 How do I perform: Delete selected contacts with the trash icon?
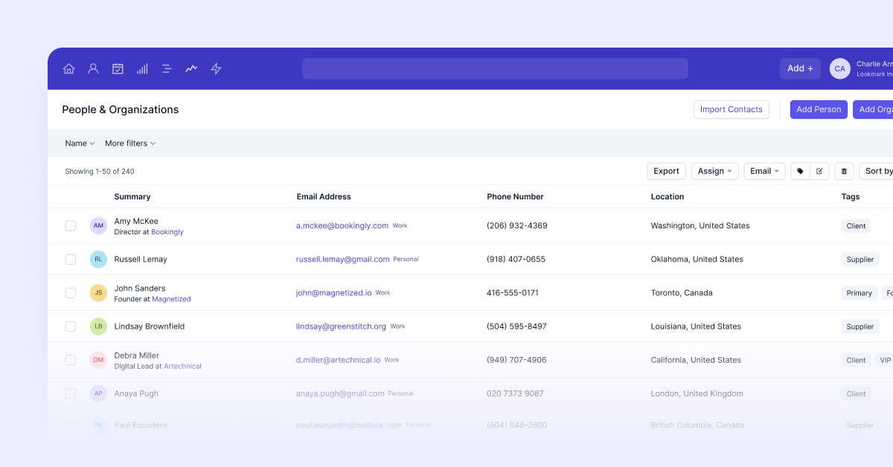844,171
